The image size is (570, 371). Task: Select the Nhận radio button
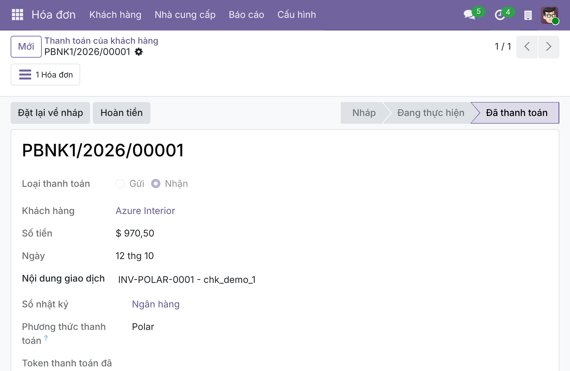pos(156,184)
